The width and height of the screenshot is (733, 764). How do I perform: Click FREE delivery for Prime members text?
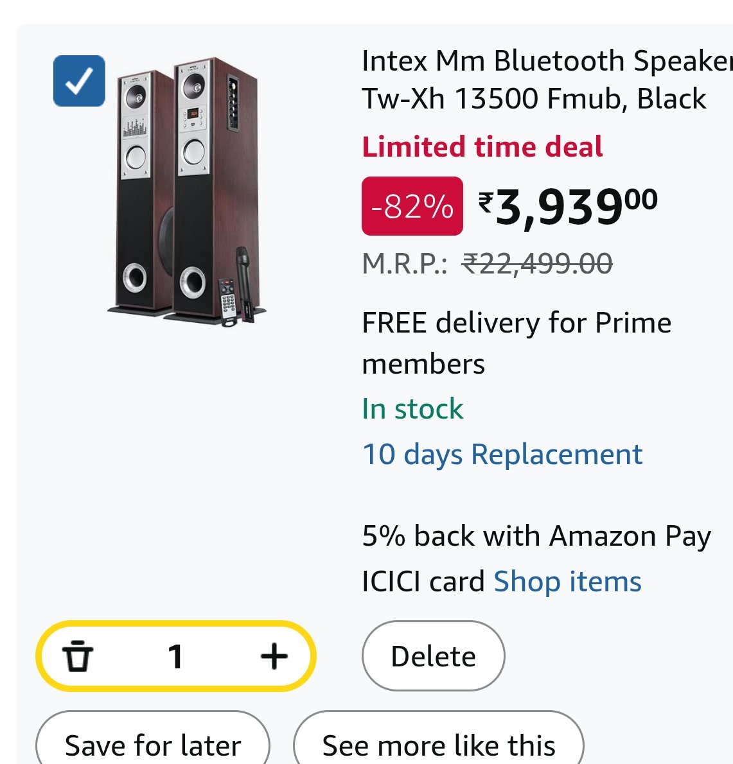517,343
